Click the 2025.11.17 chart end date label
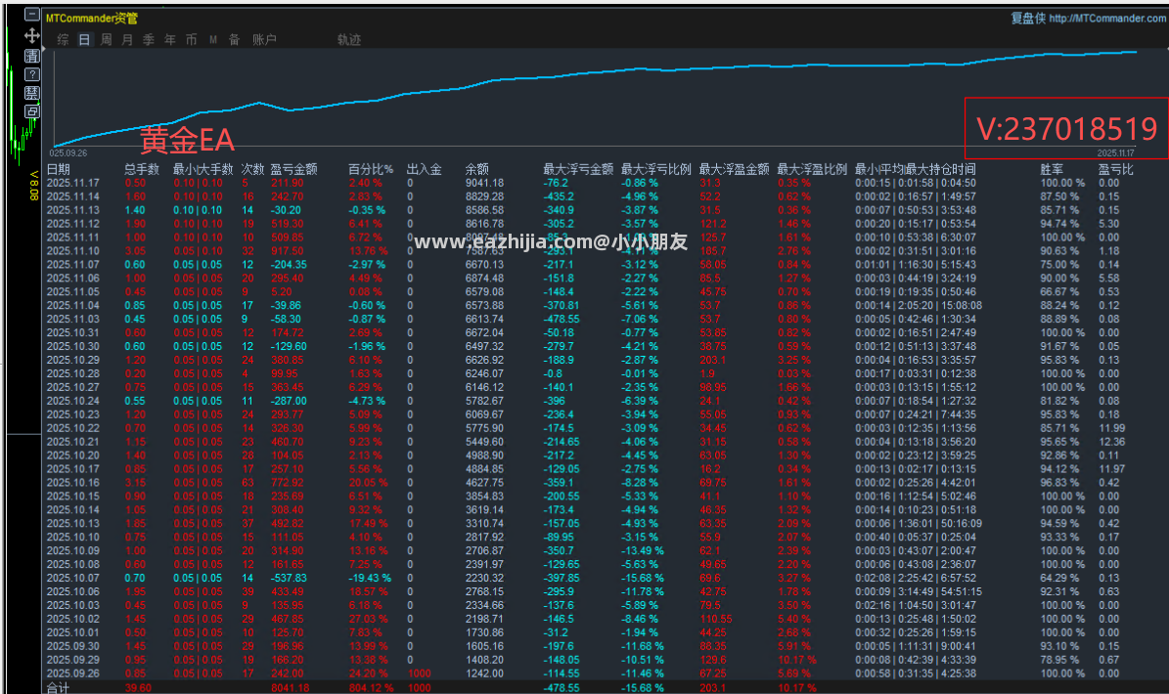This screenshot has height=694, width=1169. pyautogui.click(x=1115, y=152)
